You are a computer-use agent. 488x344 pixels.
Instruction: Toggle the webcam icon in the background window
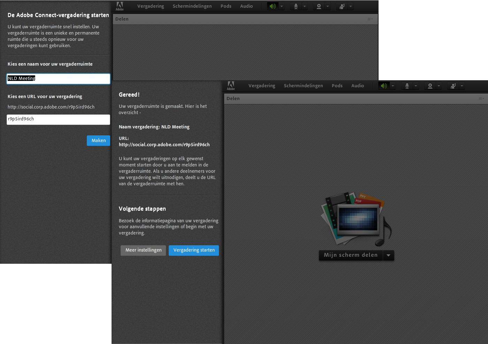(319, 6)
